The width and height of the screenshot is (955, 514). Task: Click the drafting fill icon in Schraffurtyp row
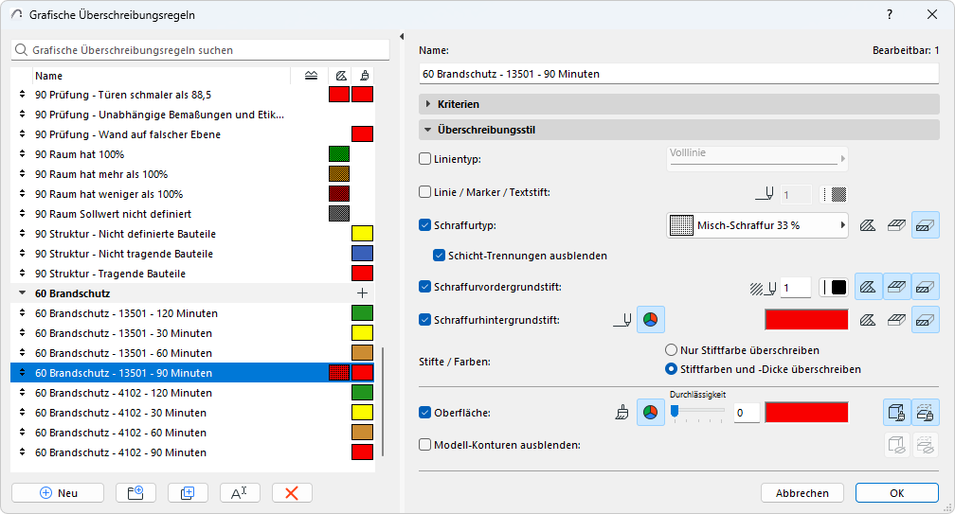pyautogui.click(x=868, y=225)
